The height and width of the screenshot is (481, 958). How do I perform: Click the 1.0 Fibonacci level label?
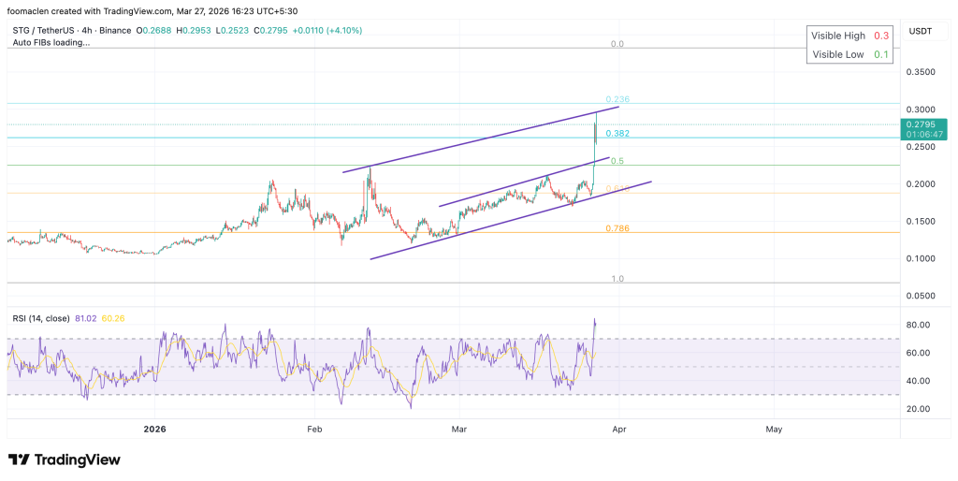click(617, 279)
